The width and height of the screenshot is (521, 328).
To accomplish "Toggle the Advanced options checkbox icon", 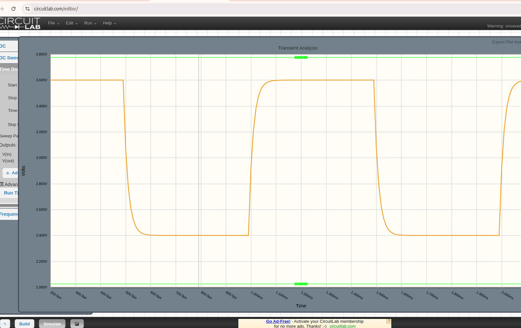I will click(2, 184).
